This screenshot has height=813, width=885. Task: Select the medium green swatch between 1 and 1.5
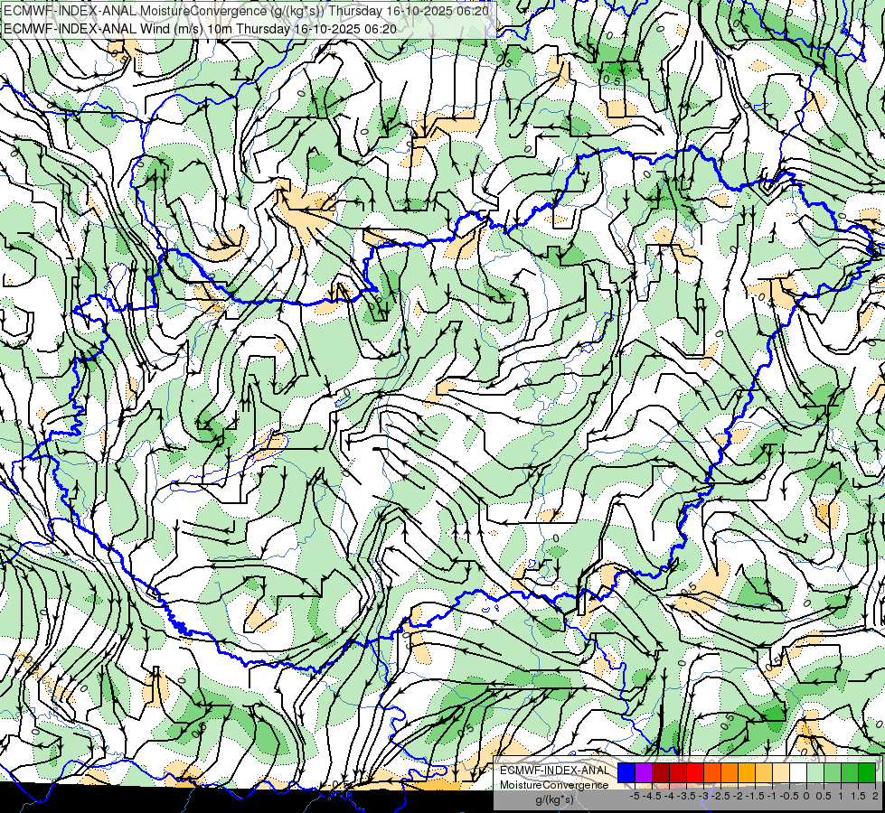point(850,773)
